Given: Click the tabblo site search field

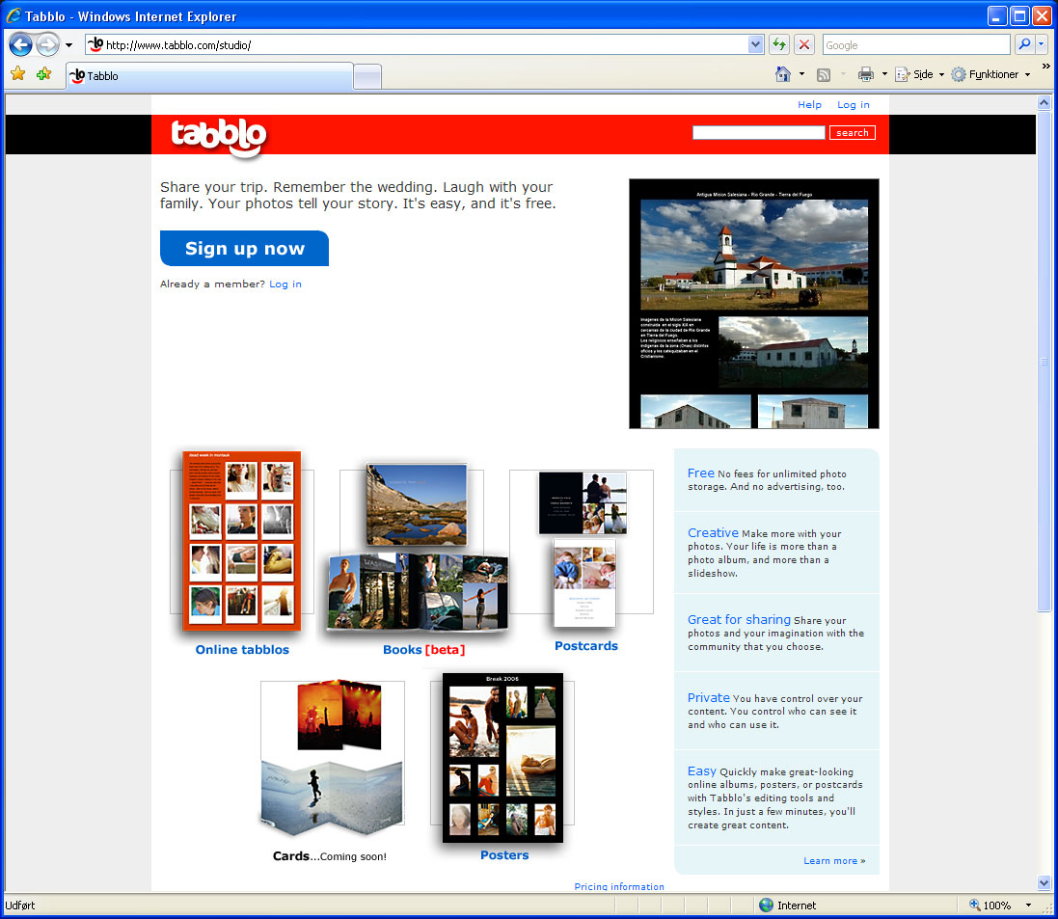Looking at the screenshot, I should click(x=758, y=133).
